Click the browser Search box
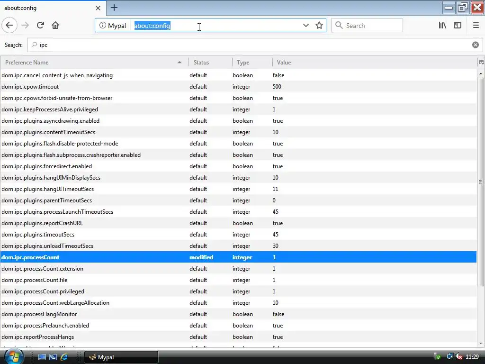 tap(367, 26)
